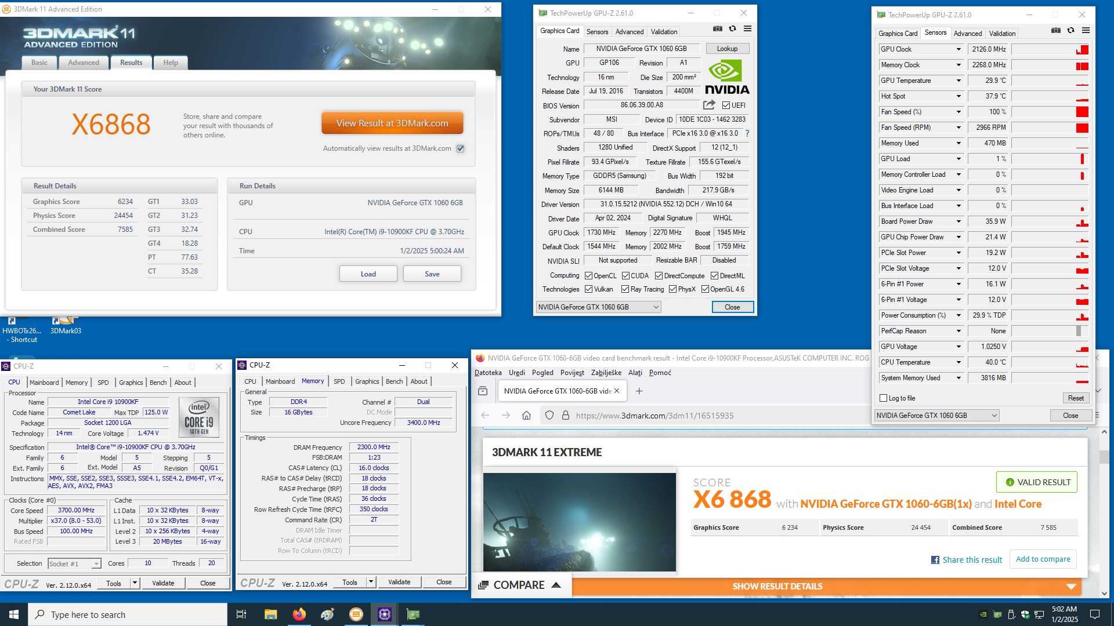The height and width of the screenshot is (626, 1114).
Task: Open the CPU-Z Socket #1 selection dropdown
Action: click(x=74, y=564)
